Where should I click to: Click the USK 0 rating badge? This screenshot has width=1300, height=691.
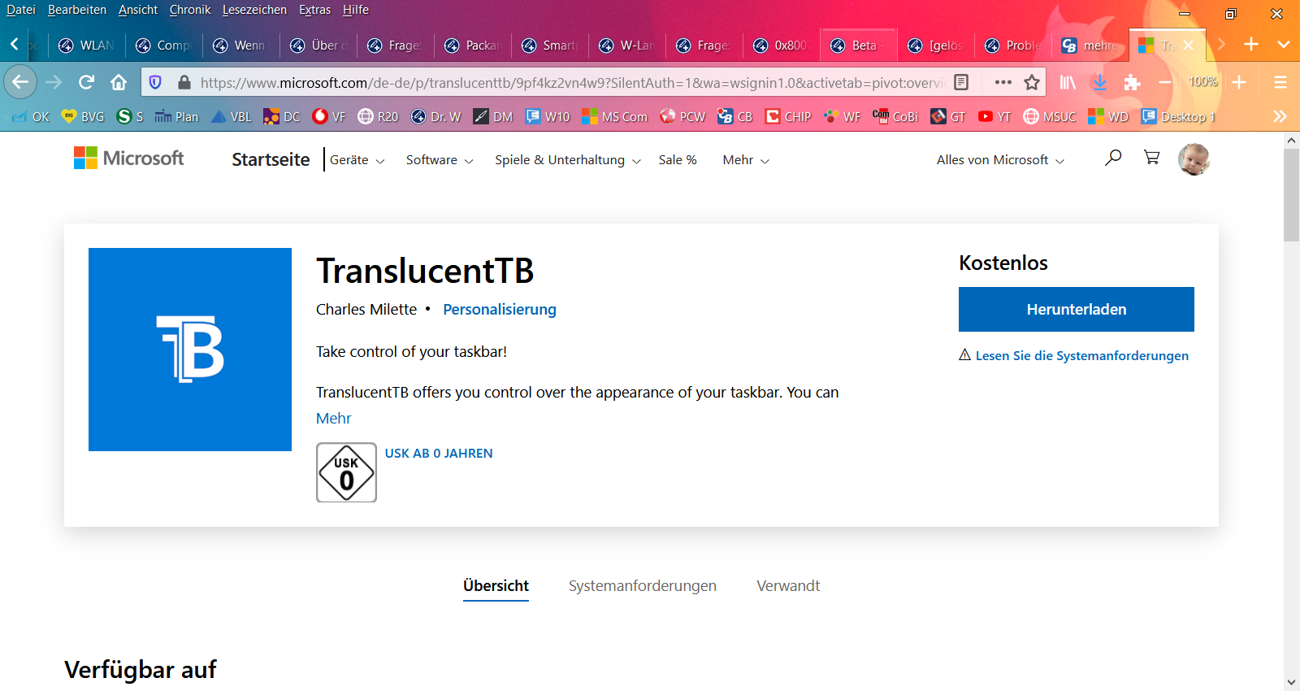346,472
